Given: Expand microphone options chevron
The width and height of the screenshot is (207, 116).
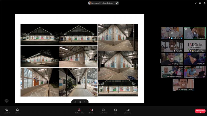Looking at the screenshot, I should (x=82, y=110).
